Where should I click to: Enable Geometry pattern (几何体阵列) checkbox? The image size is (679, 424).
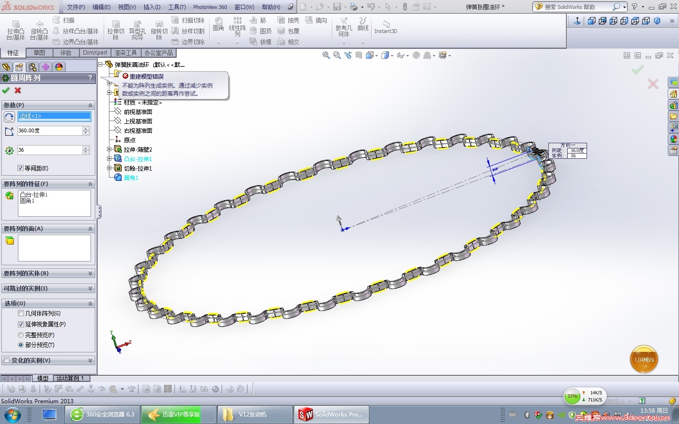tap(21, 313)
